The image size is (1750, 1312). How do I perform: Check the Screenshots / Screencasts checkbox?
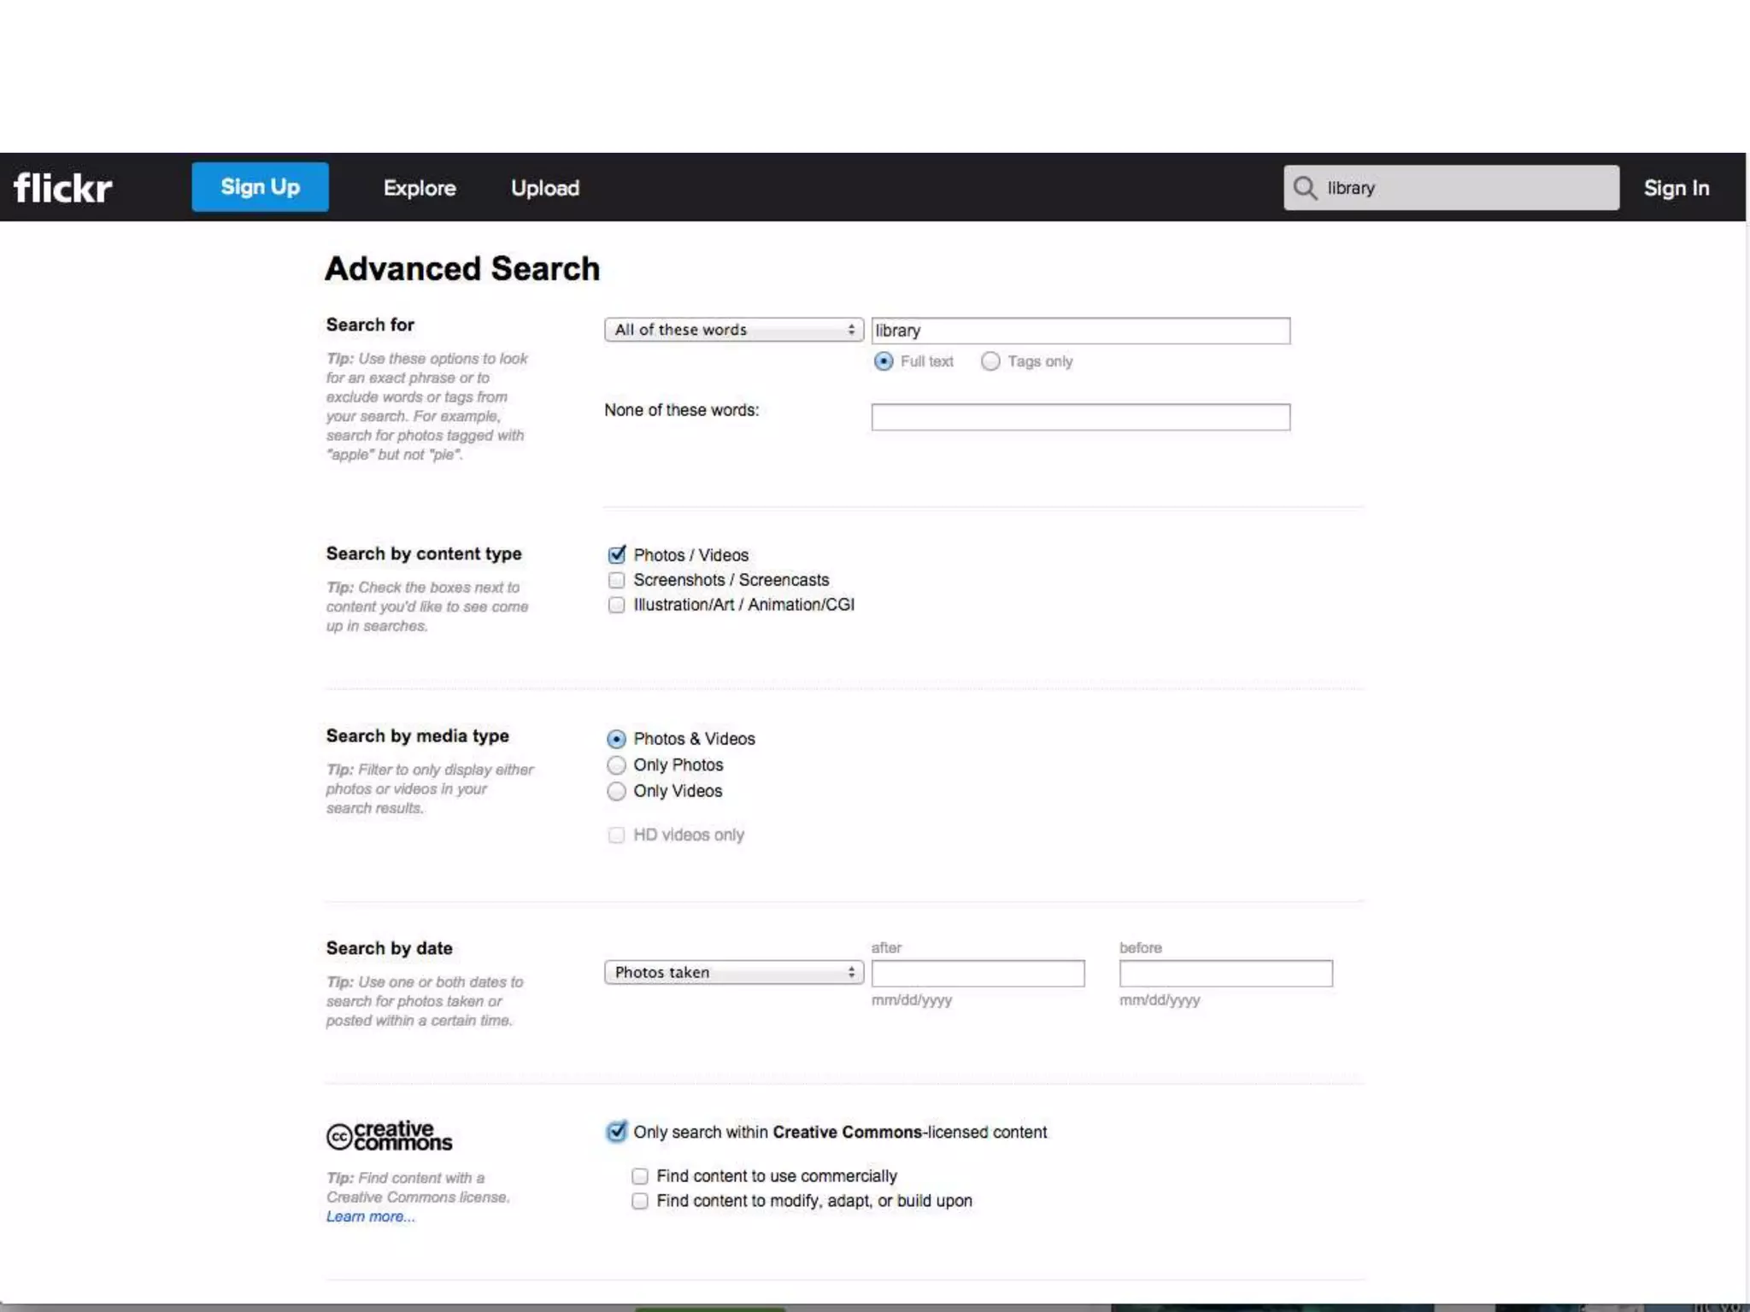[616, 580]
